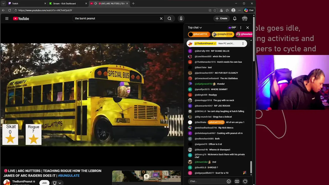Image resolution: width=329 pixels, height=185 pixels.
Task: Open a new browser tab
Action: click(x=133, y=4)
